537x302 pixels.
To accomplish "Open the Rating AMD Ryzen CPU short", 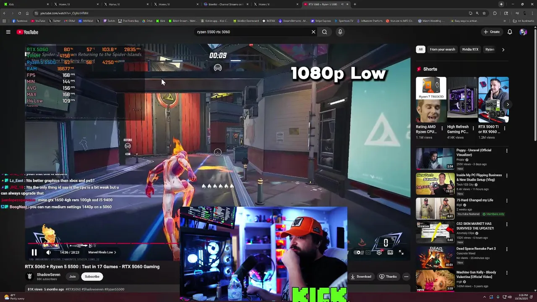I will click(431, 99).
